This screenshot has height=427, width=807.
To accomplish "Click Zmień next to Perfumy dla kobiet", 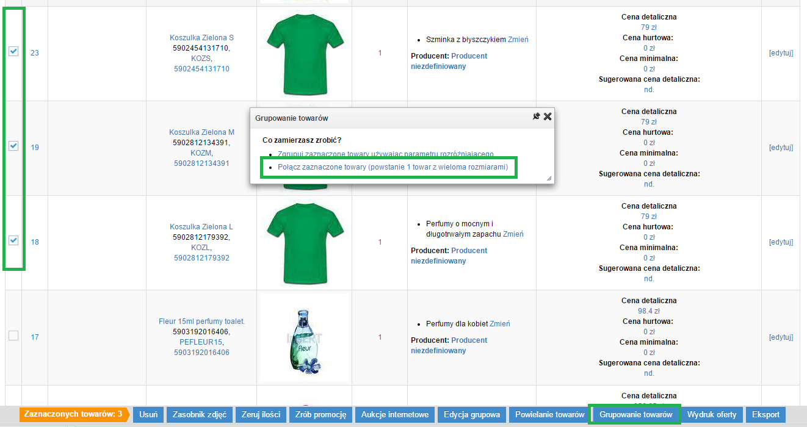I will 499,324.
